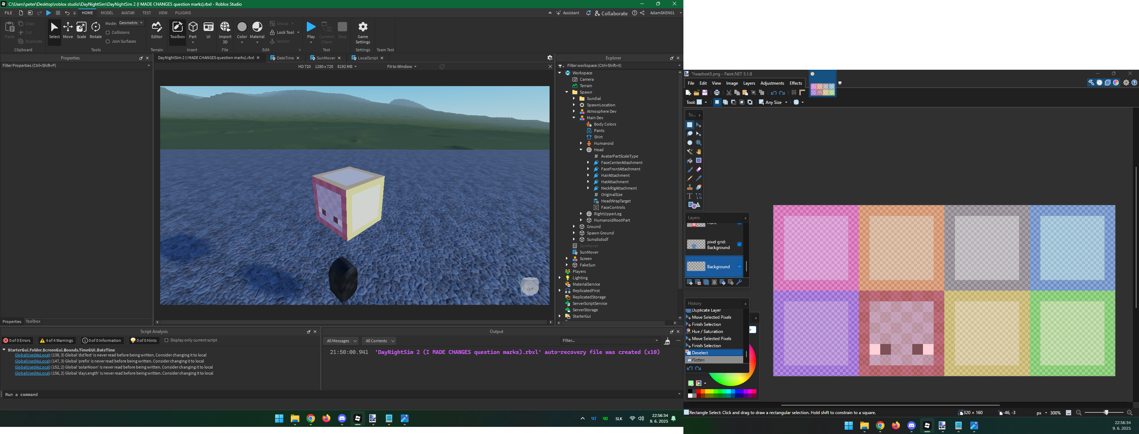Select the Rotate tool

click(95, 31)
